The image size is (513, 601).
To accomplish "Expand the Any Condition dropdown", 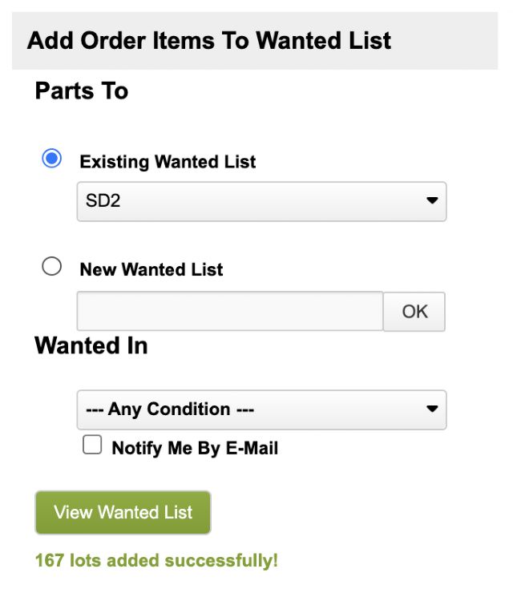I will coord(261,409).
